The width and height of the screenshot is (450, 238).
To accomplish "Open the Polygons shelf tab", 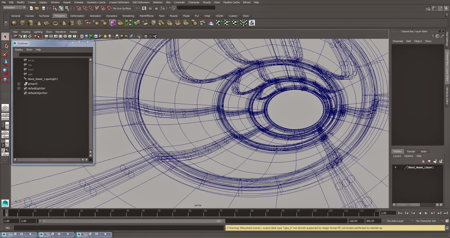I will coord(59,16).
